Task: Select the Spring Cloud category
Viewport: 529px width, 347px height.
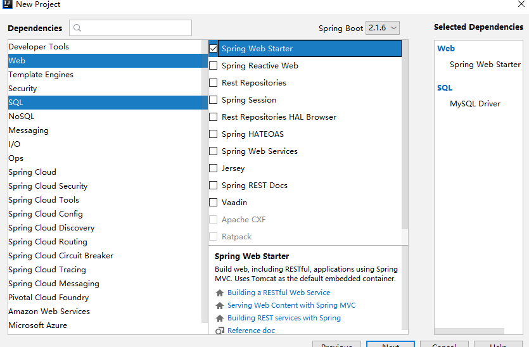Action: (x=105, y=172)
